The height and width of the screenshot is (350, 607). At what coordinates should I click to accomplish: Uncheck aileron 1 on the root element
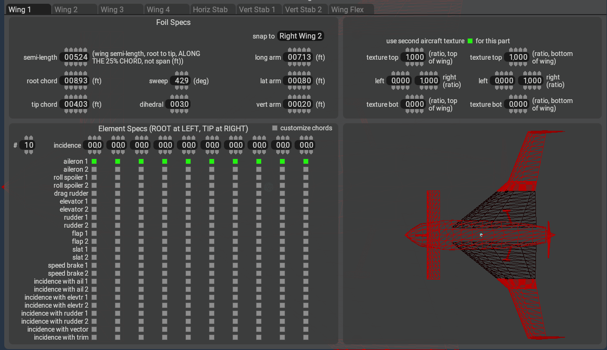(94, 161)
